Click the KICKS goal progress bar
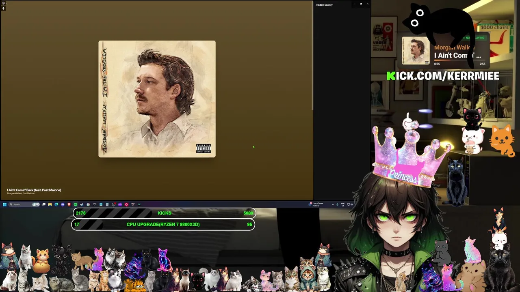This screenshot has width=520, height=292. click(x=164, y=213)
